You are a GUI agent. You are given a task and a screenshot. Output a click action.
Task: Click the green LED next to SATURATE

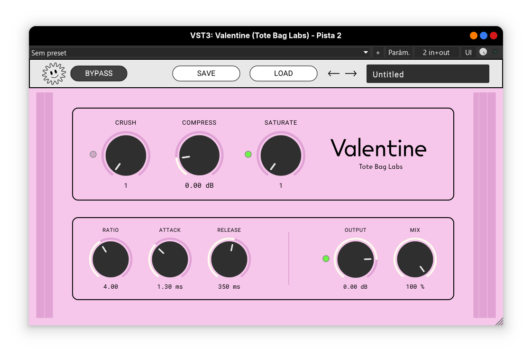[x=248, y=154]
